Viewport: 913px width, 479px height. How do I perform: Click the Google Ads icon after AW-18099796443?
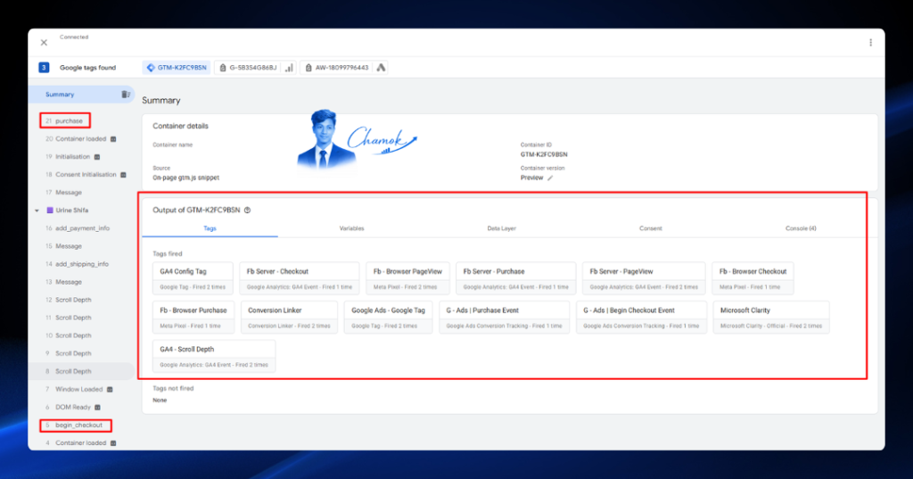pos(381,68)
